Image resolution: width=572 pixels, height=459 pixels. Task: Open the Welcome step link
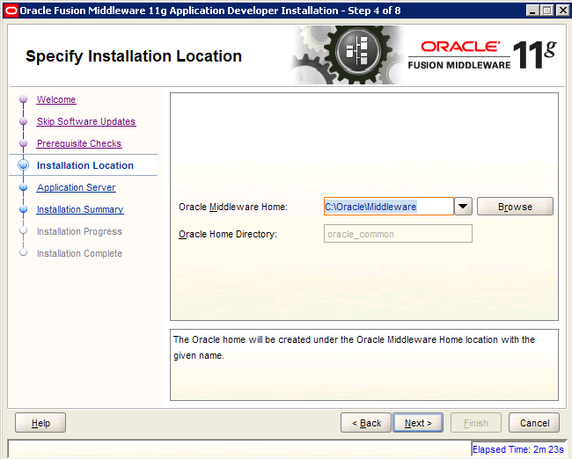[x=56, y=99]
